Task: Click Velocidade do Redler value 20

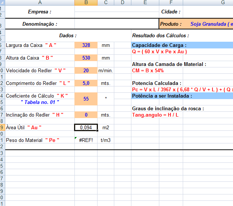Action: click(86, 70)
